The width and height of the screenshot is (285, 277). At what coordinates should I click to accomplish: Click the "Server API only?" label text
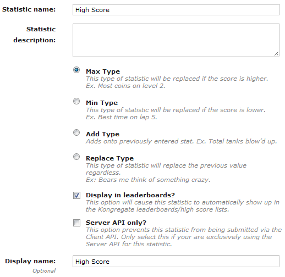116,223
